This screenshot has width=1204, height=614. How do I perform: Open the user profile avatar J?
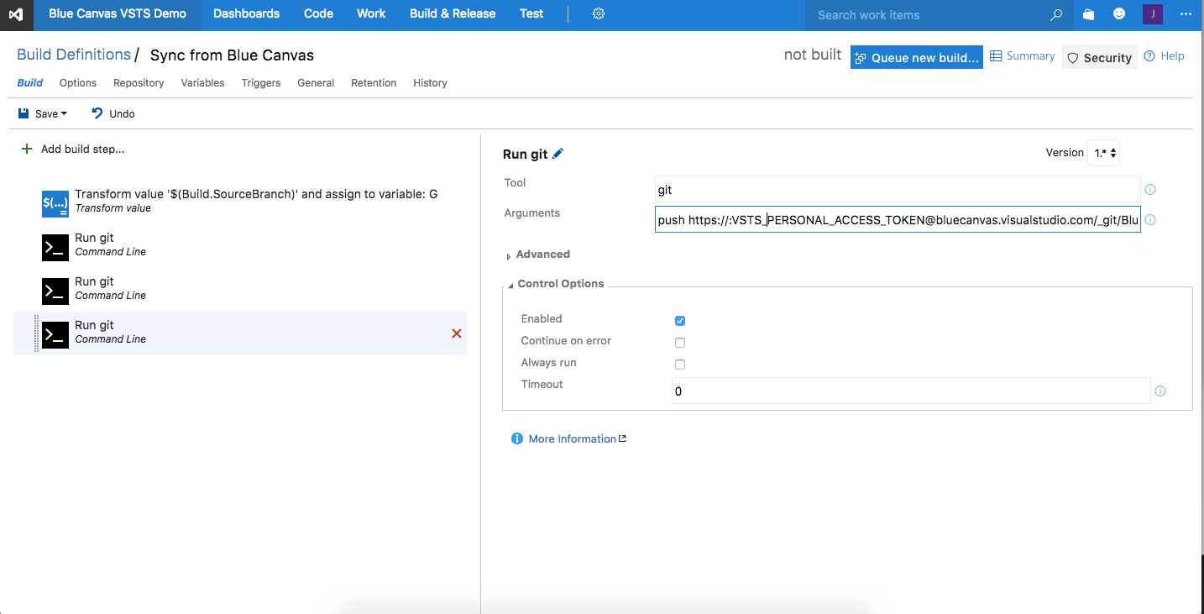pos(1153,14)
